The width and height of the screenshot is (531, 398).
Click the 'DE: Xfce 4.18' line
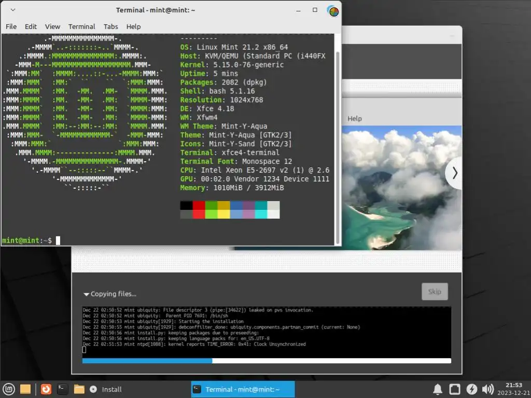point(207,109)
